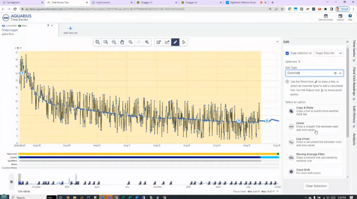Click the Windows Start button
Viewport: 357px width, 199px height.
[x=4, y=197]
